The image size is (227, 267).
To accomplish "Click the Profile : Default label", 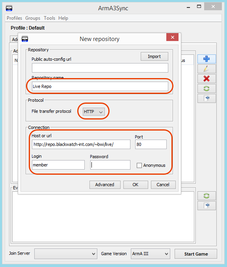I will tap(28, 28).
